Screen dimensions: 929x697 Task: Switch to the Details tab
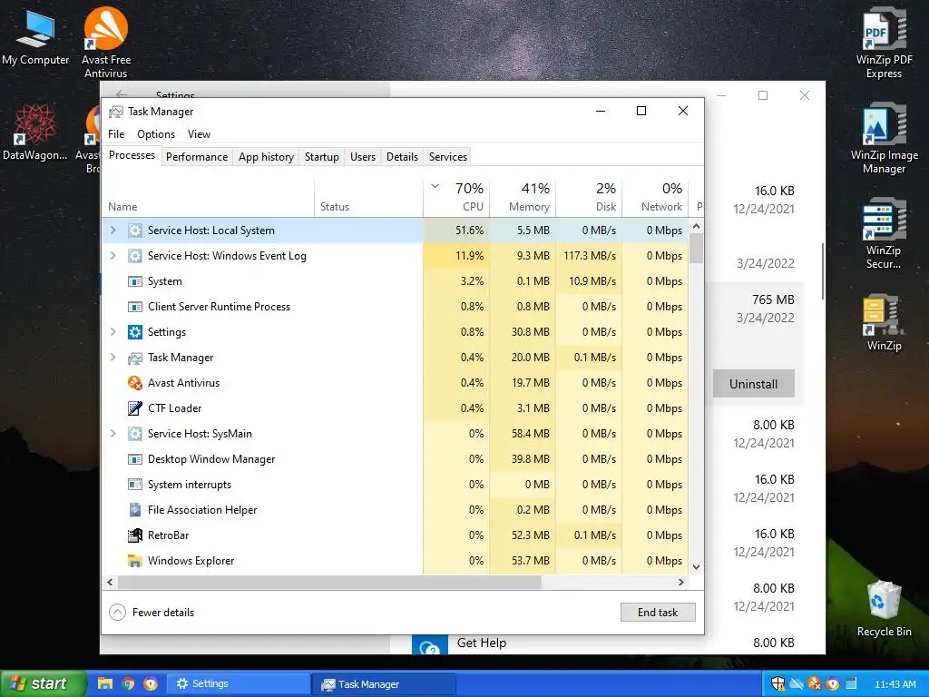402,157
